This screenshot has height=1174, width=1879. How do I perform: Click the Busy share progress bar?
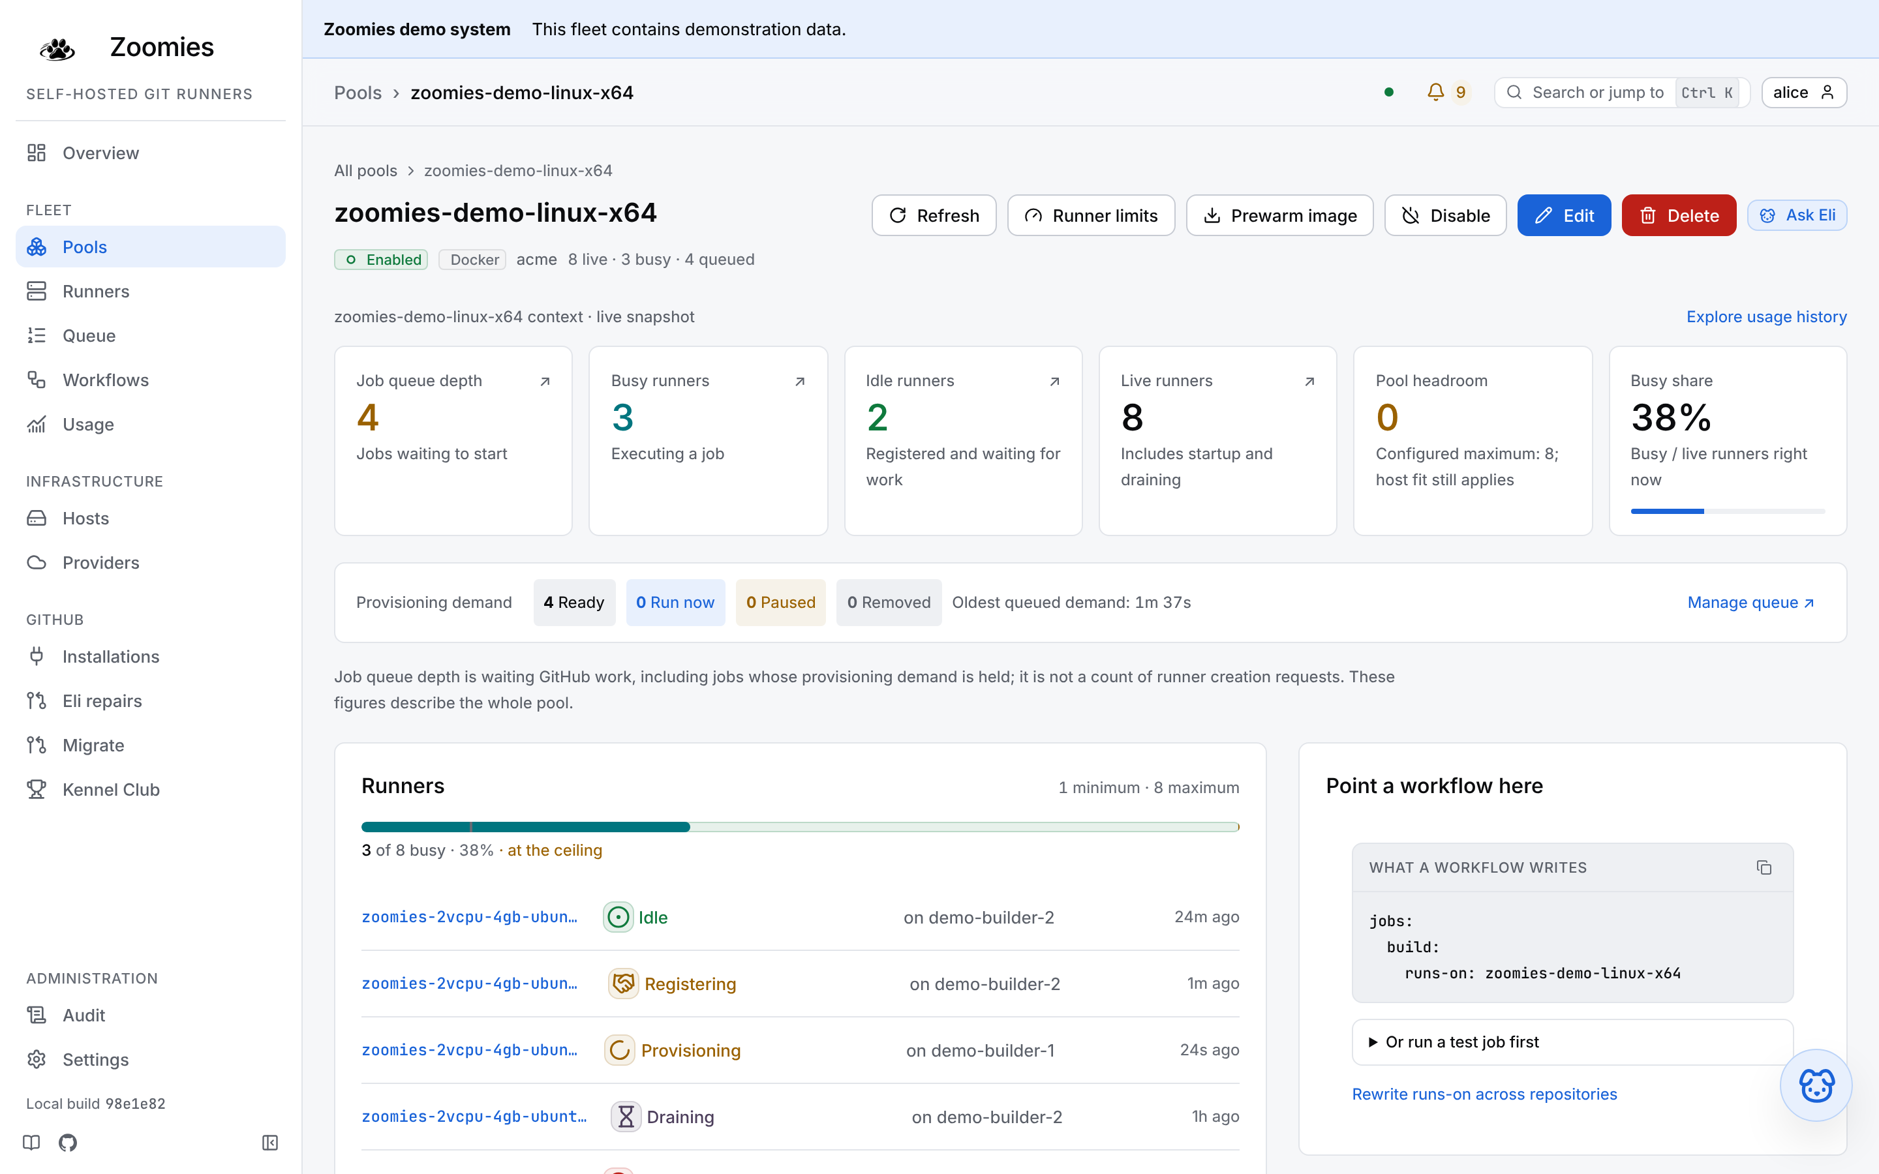pyautogui.click(x=1728, y=511)
